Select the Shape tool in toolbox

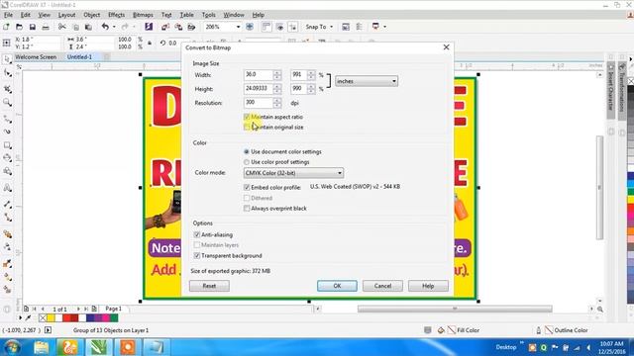(x=7, y=74)
